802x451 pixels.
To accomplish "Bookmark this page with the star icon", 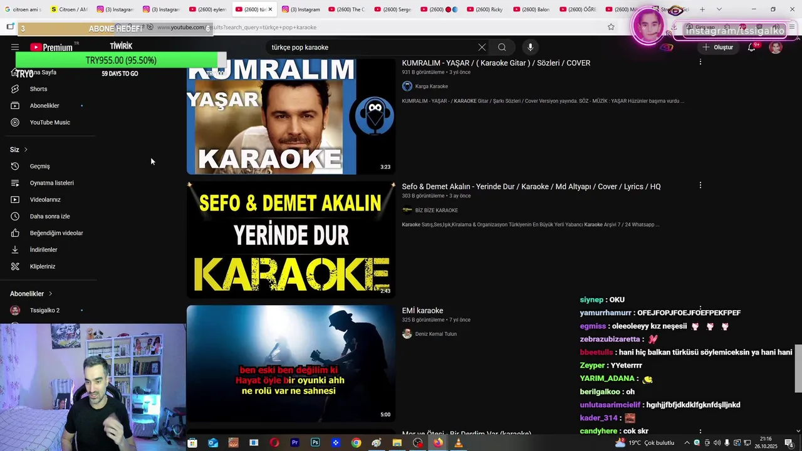I will [x=611, y=27].
